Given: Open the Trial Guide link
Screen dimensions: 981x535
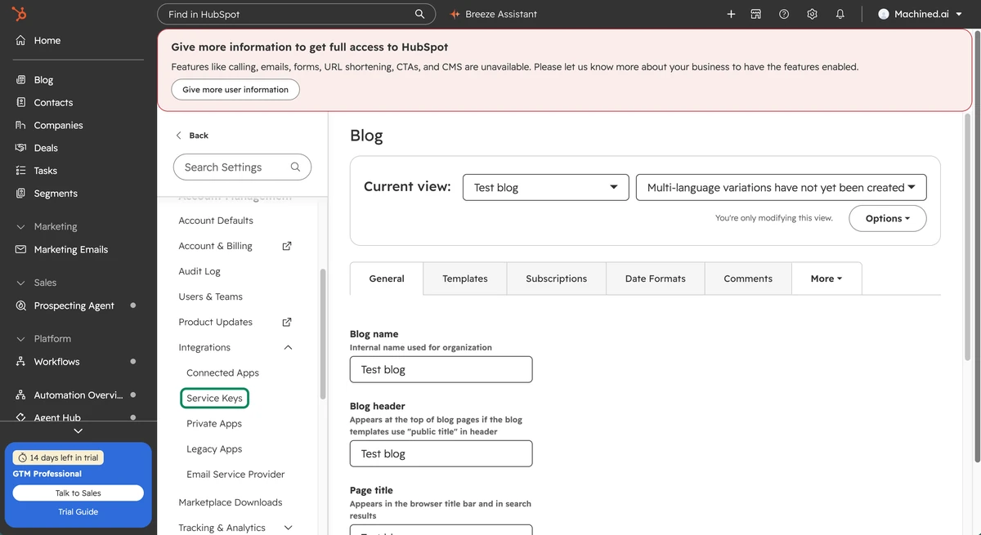Looking at the screenshot, I should click(x=78, y=512).
